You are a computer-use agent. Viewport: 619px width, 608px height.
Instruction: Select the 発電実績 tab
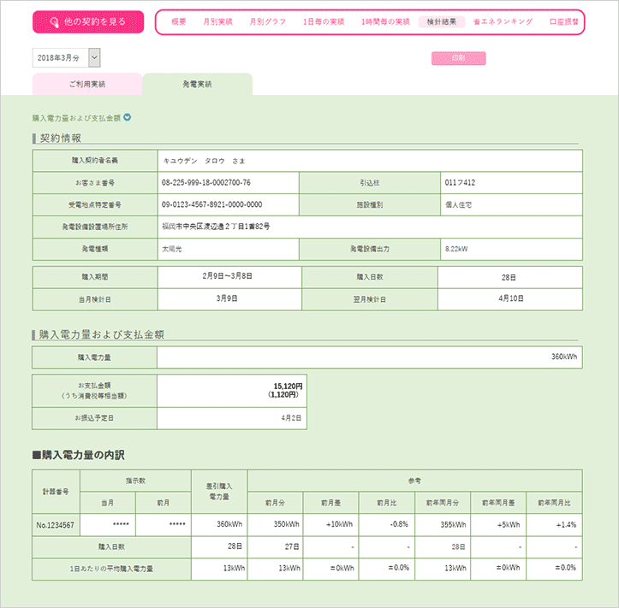pyautogui.click(x=198, y=84)
